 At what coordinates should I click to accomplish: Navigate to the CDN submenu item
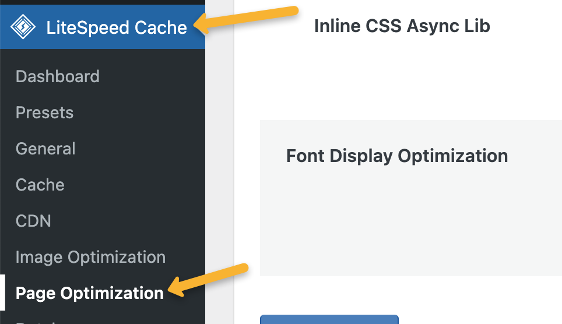pos(33,221)
